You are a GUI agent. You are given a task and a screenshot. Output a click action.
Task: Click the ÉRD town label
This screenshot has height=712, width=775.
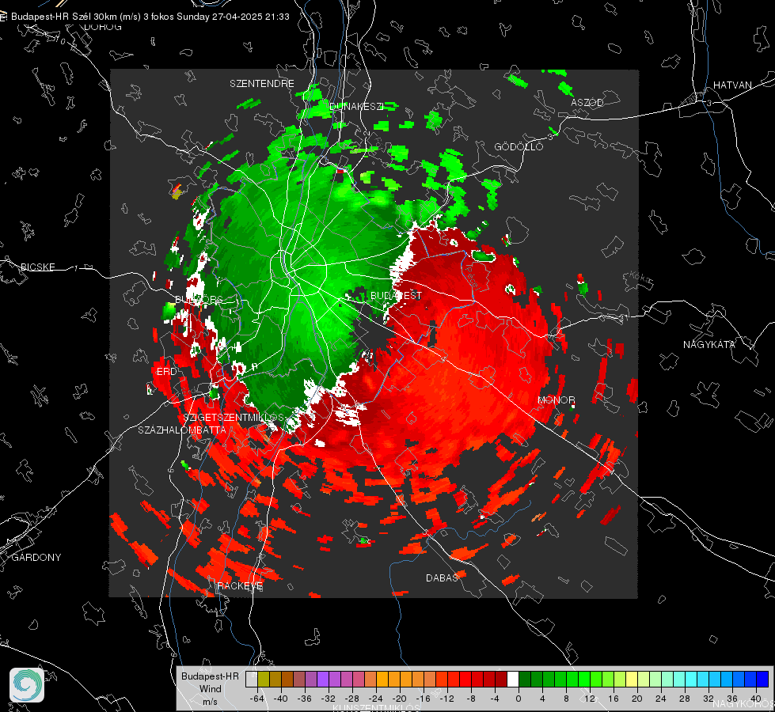[166, 372]
